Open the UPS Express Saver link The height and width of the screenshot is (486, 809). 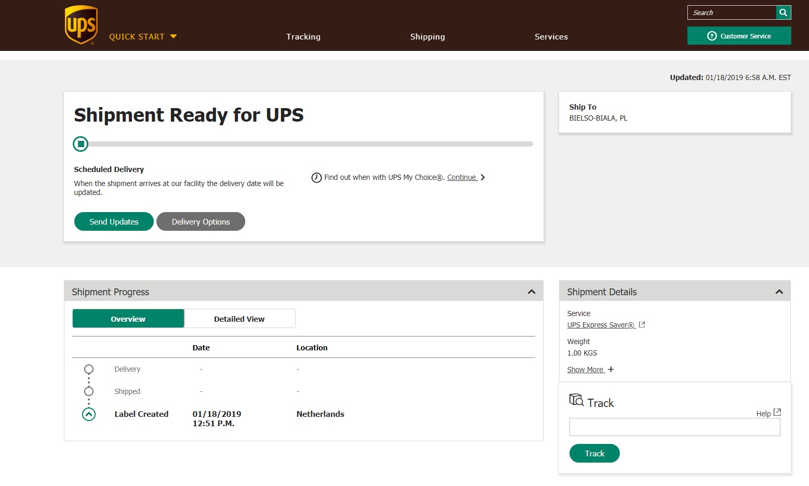click(x=601, y=325)
